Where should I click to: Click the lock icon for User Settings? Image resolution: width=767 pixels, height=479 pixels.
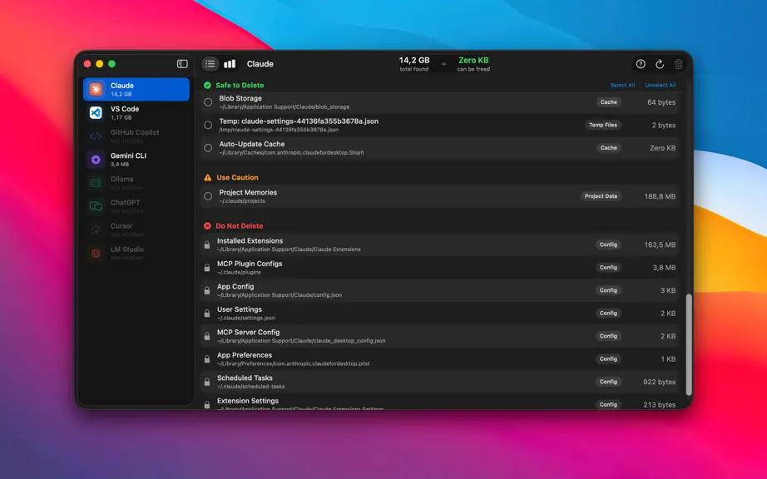click(x=207, y=314)
